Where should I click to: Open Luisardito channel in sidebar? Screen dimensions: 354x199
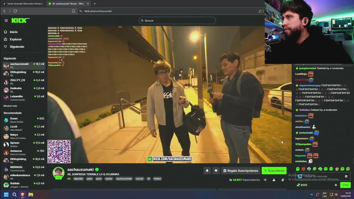[x=24, y=98]
